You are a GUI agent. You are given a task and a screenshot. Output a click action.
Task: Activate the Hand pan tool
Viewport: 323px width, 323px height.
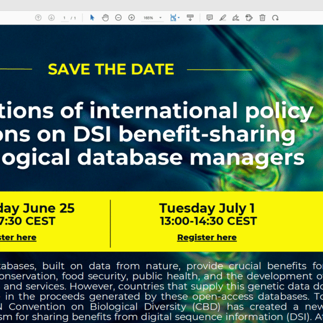click(x=106, y=18)
